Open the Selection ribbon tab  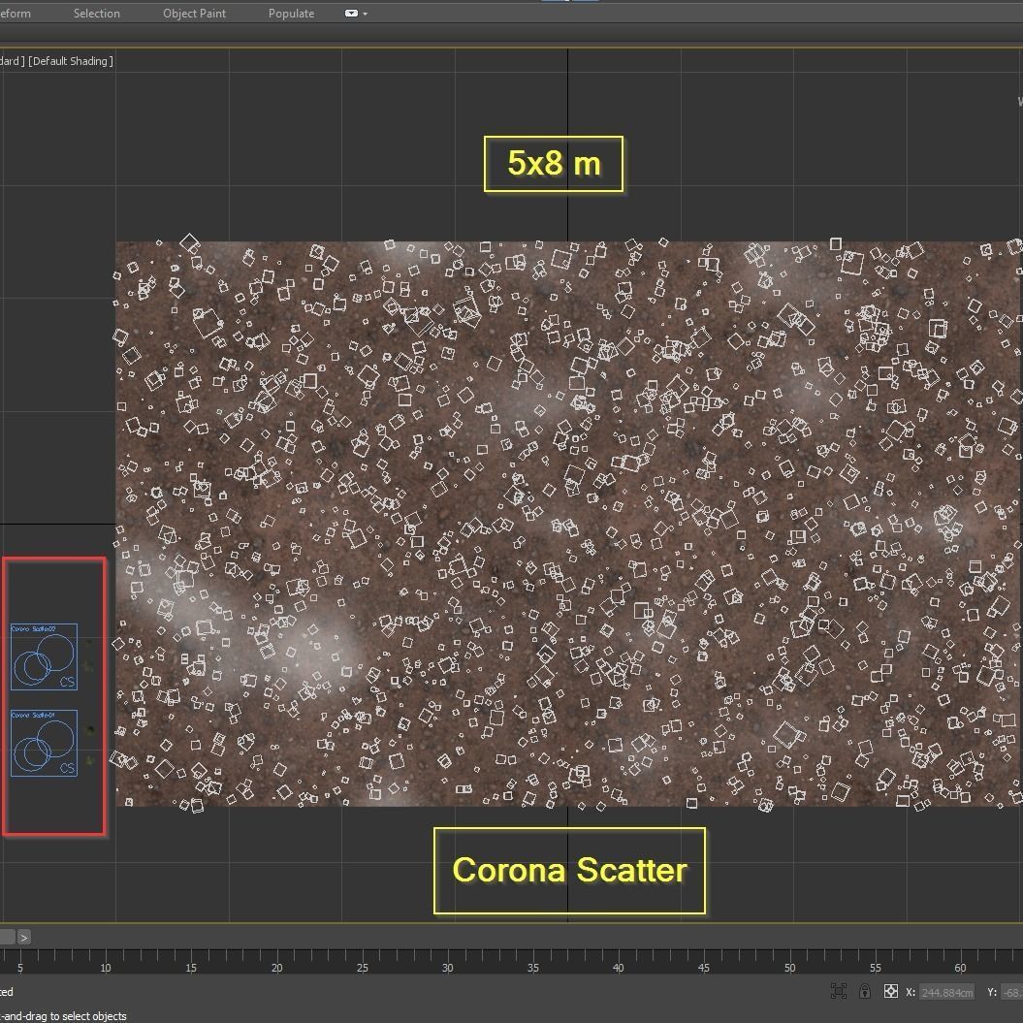click(97, 13)
